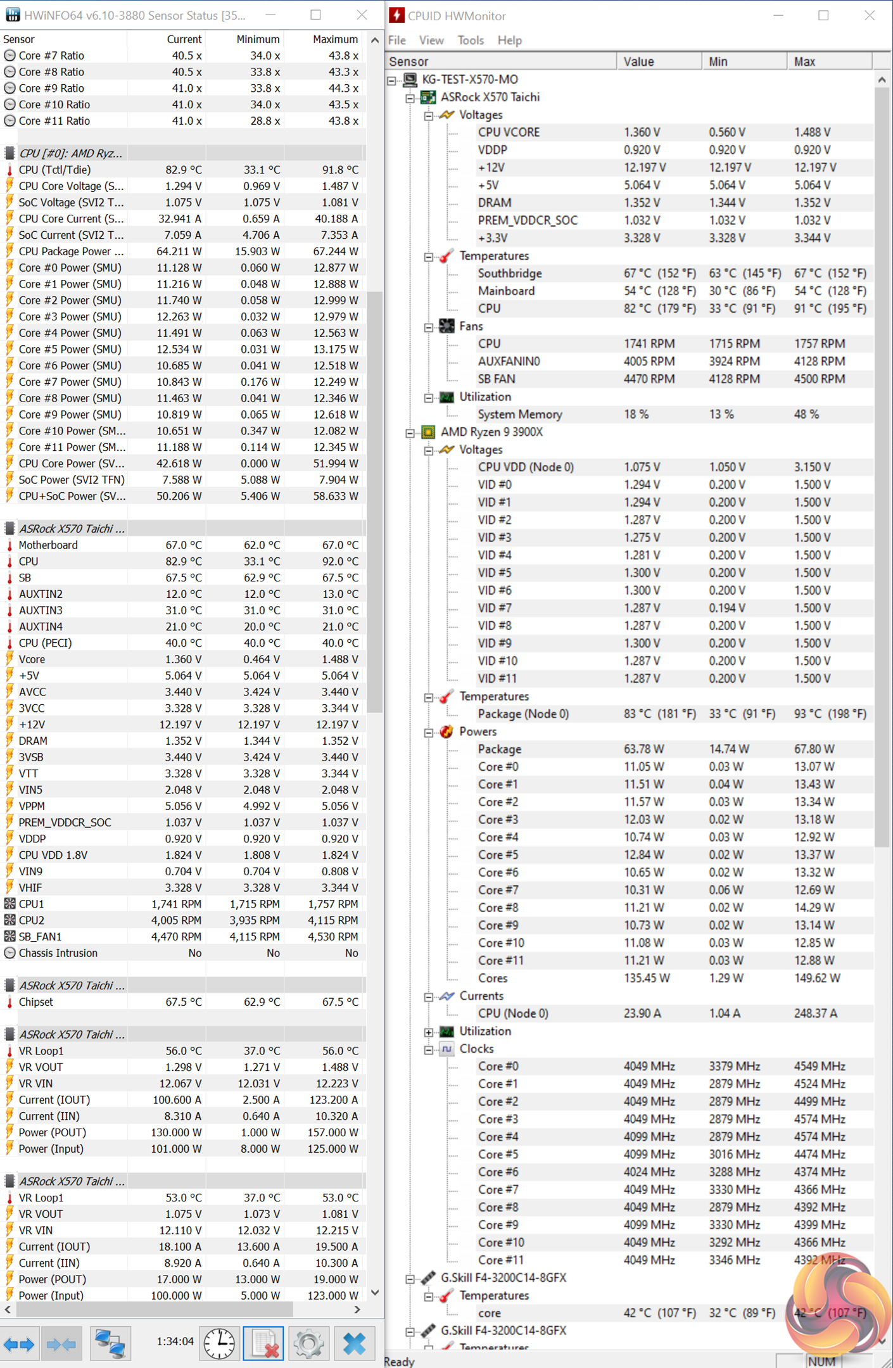893x1368 pixels.
Task: Click the HWMonitor vertical scrollbar thumb
Action: [x=882, y=467]
